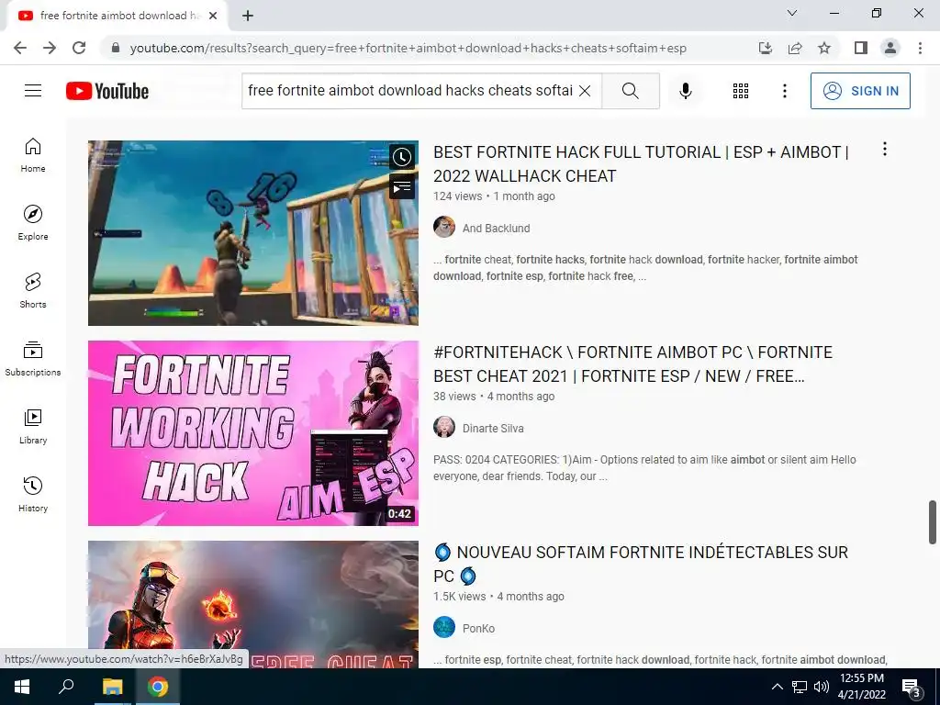Start voice search with microphone icon
940x705 pixels.
coord(685,91)
